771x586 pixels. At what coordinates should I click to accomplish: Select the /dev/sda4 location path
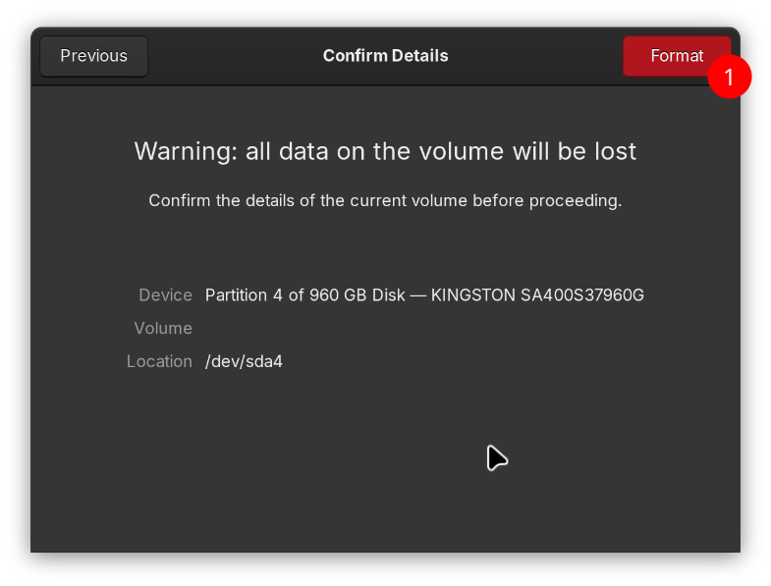[x=244, y=361]
